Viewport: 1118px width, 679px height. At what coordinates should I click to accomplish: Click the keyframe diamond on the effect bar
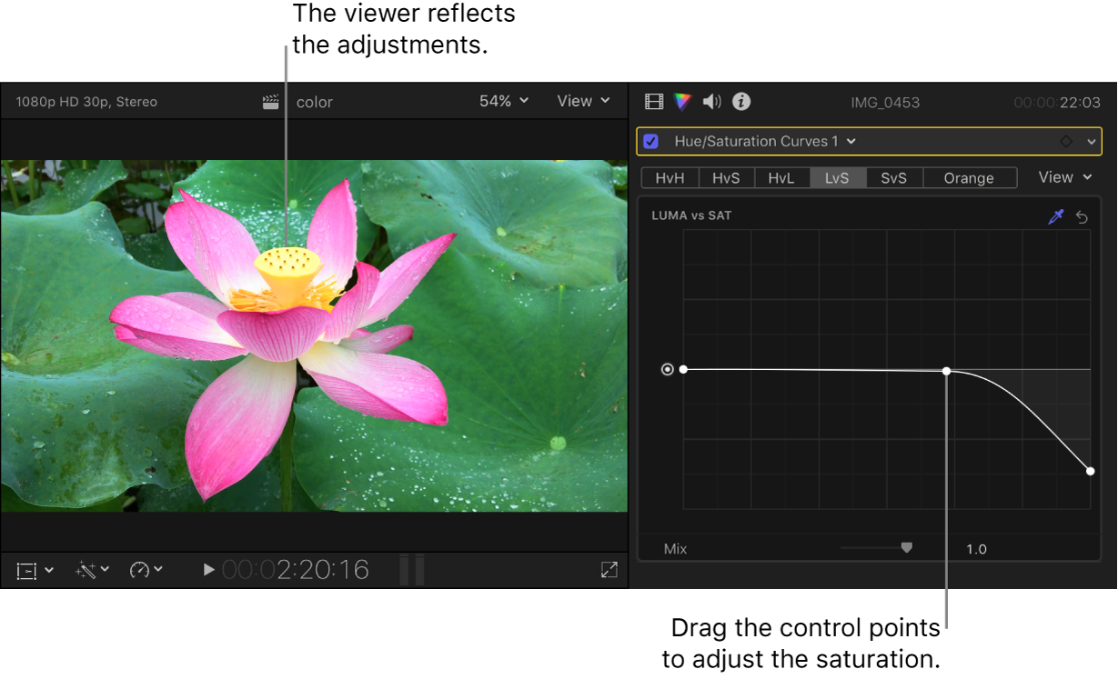pyautogui.click(x=1064, y=141)
